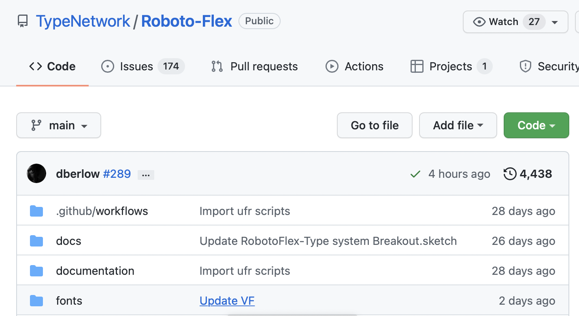Open the main branch dropdown
This screenshot has height=316, width=579.
coord(59,125)
